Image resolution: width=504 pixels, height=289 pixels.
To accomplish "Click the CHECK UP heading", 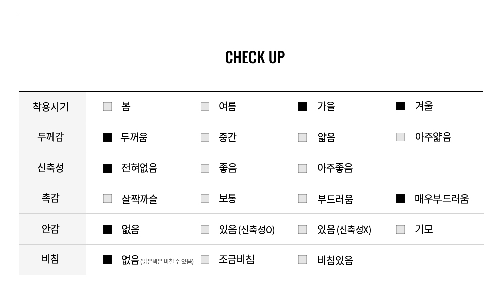I will (x=255, y=57).
